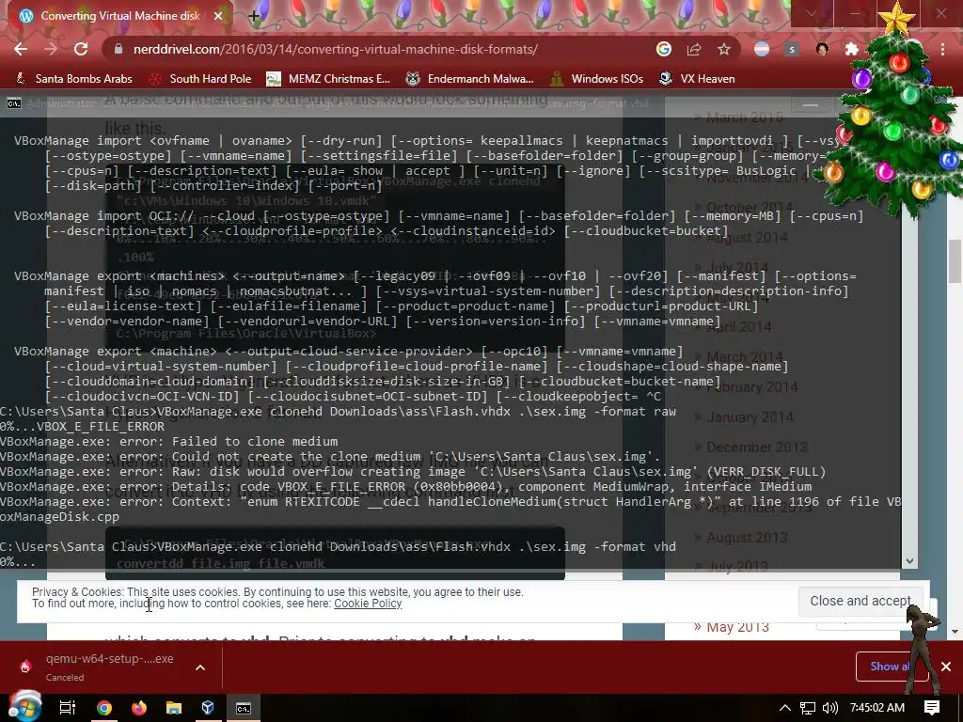Click the 'VBoxManage import OCI://' usage line
Image resolution: width=963 pixels, height=722 pixels.
coord(439,216)
